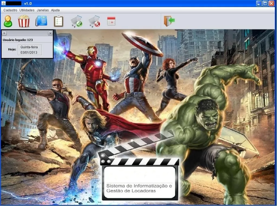This screenshot has width=277, height=206.
Task: Open the clipboard checklist icon
Action: (58, 21)
